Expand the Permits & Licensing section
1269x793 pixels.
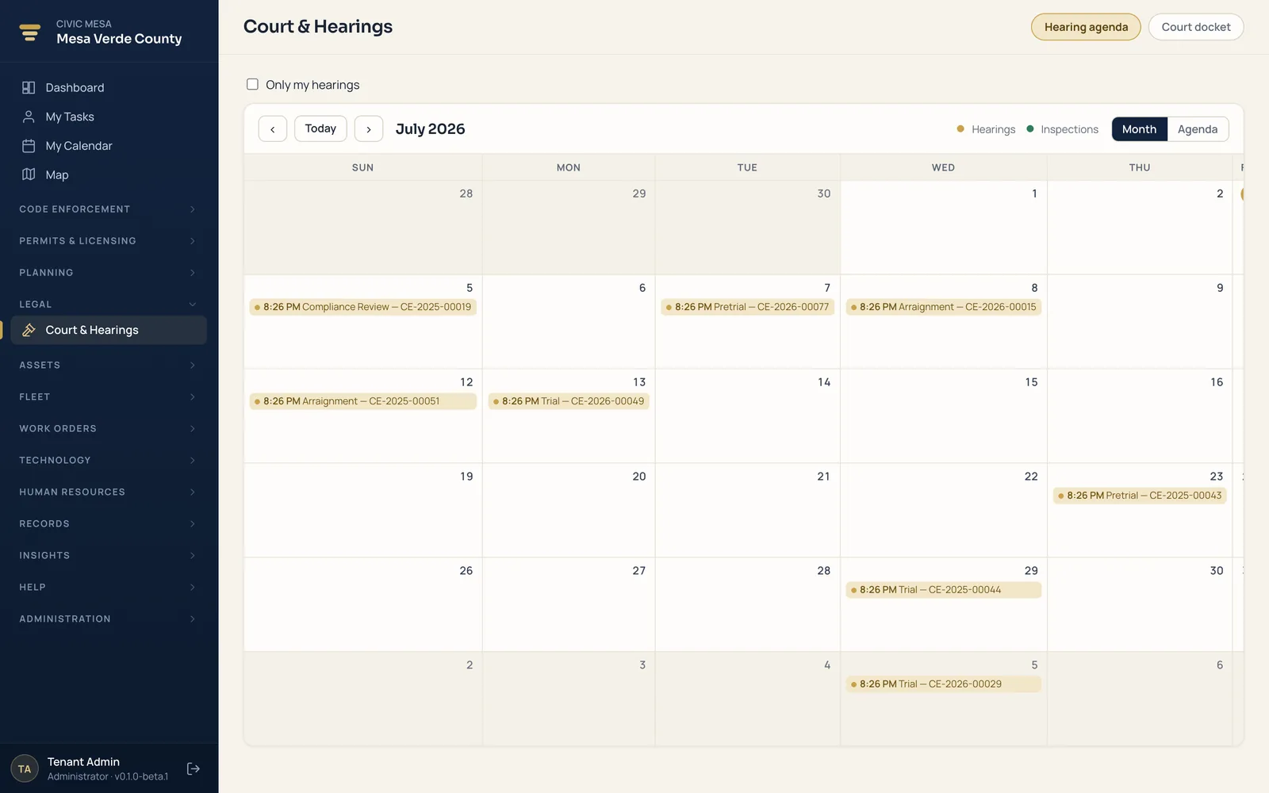click(x=109, y=241)
